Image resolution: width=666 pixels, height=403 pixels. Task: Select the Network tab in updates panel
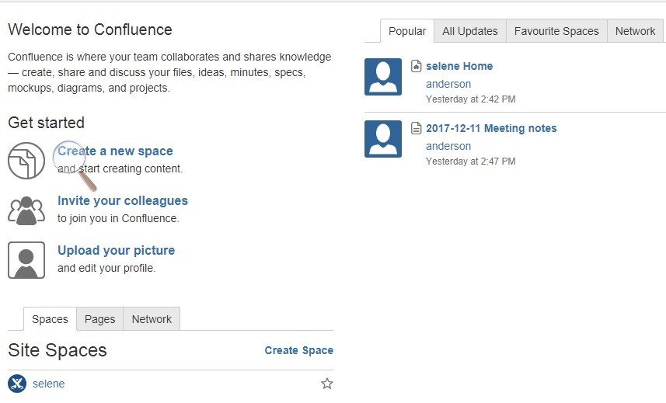pyautogui.click(x=635, y=31)
